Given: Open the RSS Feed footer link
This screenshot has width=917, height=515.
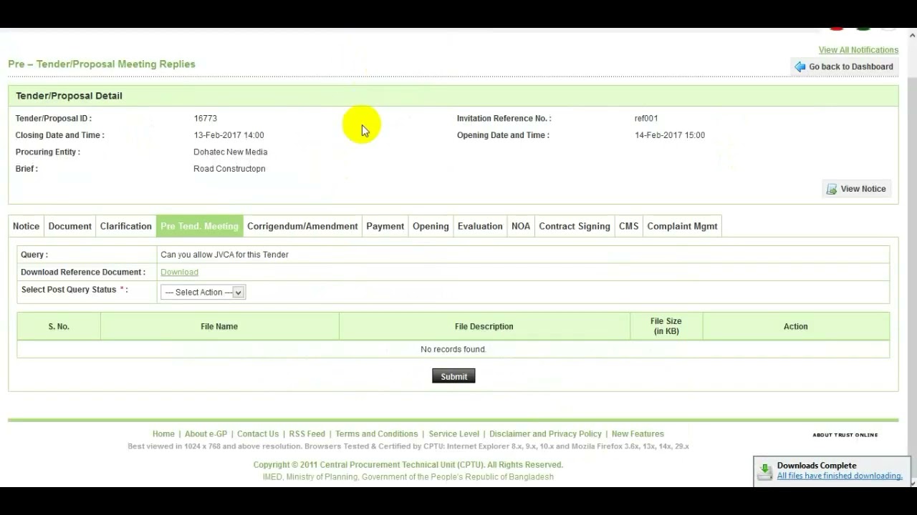Looking at the screenshot, I should (x=307, y=434).
